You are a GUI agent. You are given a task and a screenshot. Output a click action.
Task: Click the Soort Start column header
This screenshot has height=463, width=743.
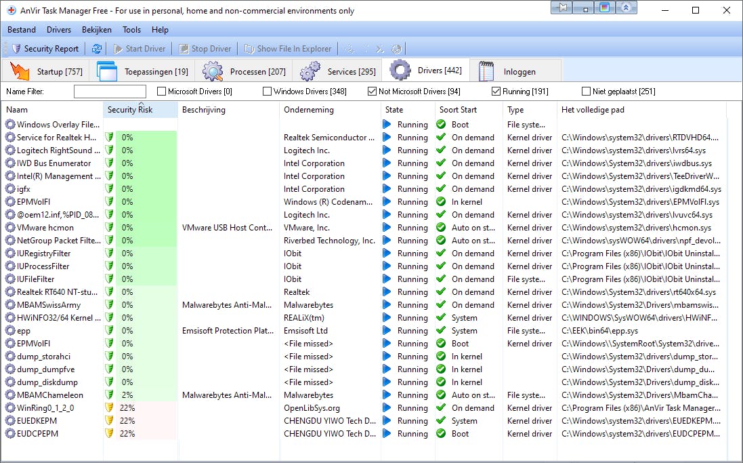458,110
